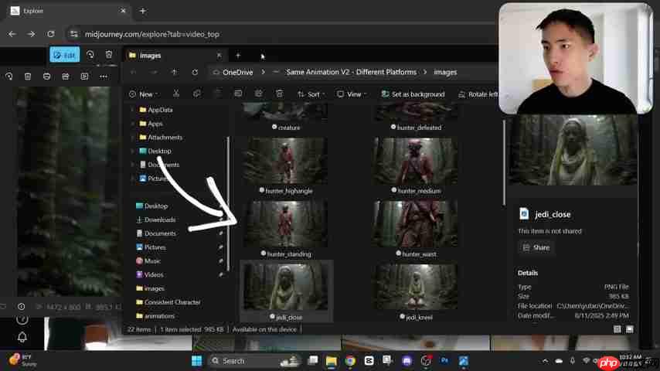Open Google Chrome from the taskbar
660x371 pixels.
[350, 361]
